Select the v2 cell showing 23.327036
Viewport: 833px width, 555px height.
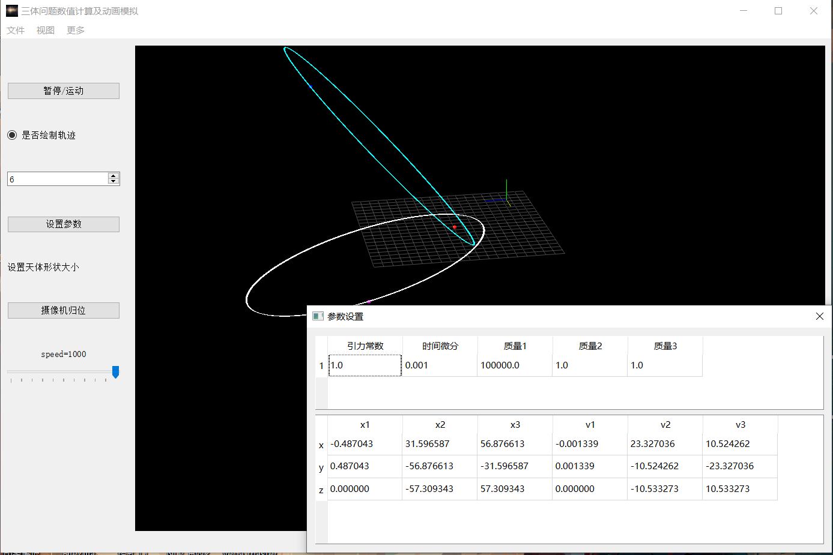tap(665, 444)
